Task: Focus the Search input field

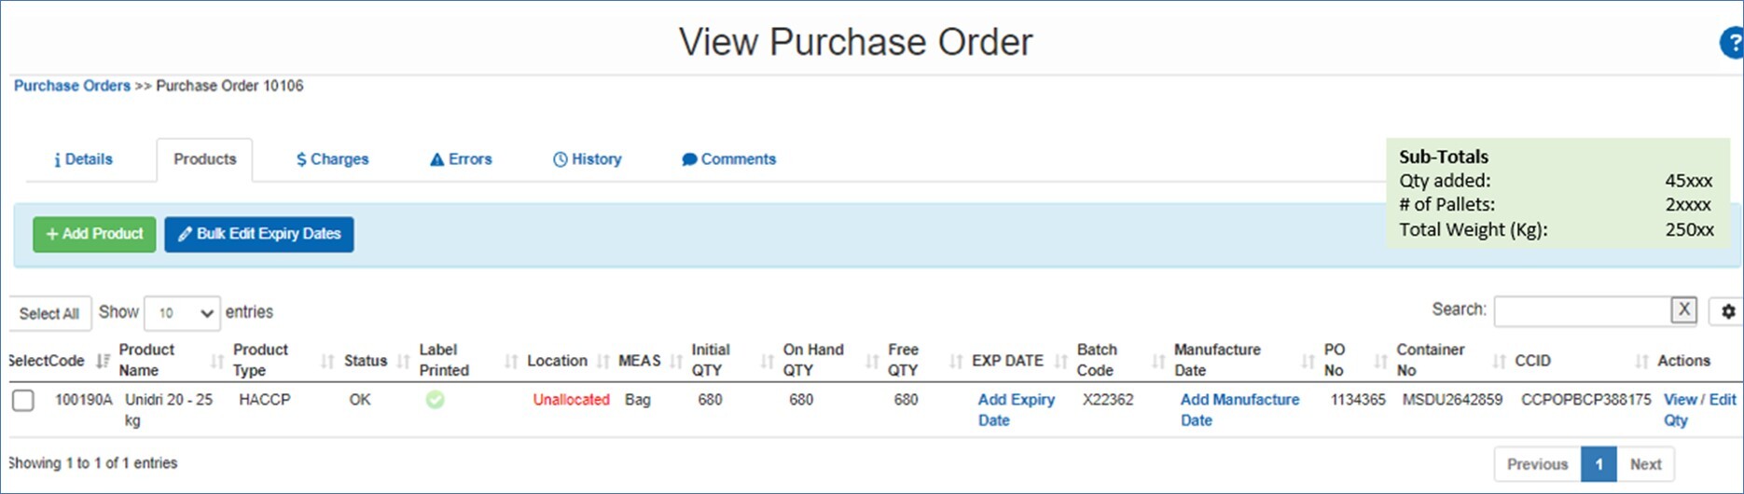Action: pyautogui.click(x=1582, y=311)
